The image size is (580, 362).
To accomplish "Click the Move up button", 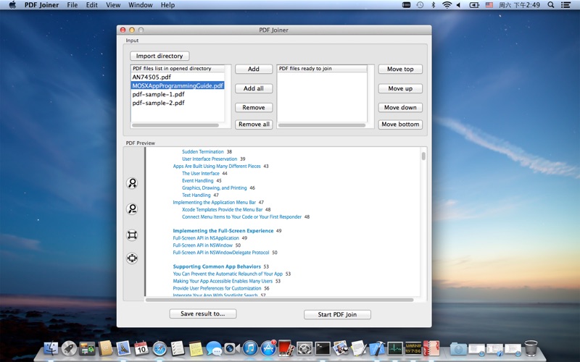I will 400,88.
